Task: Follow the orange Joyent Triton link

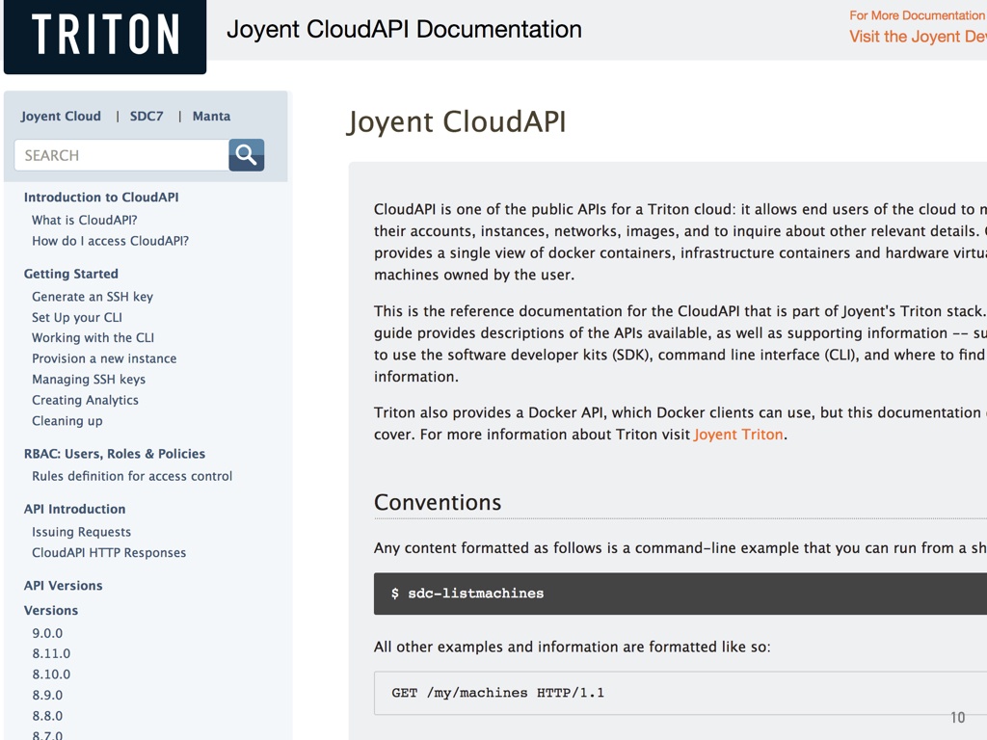Action: [738, 435]
